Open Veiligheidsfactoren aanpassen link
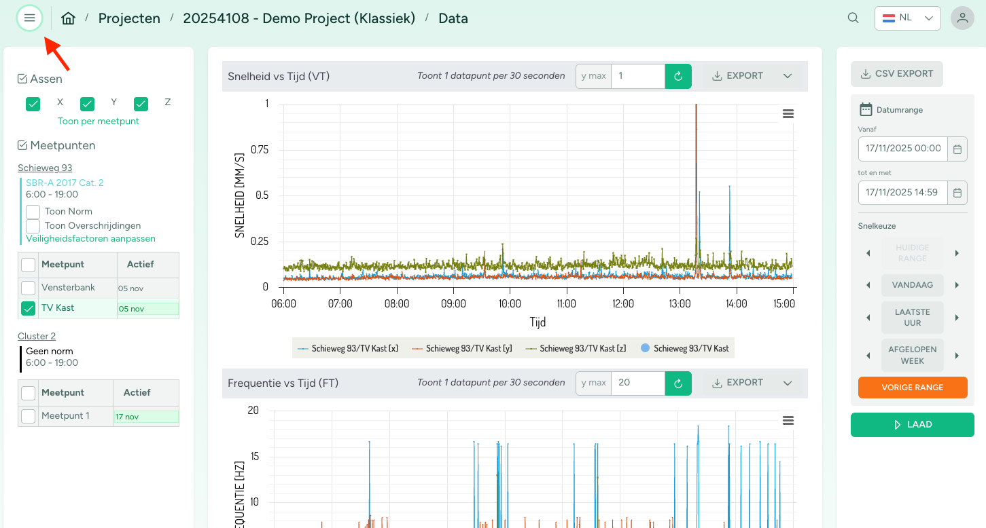Screen dimensions: 986x528 (91, 239)
